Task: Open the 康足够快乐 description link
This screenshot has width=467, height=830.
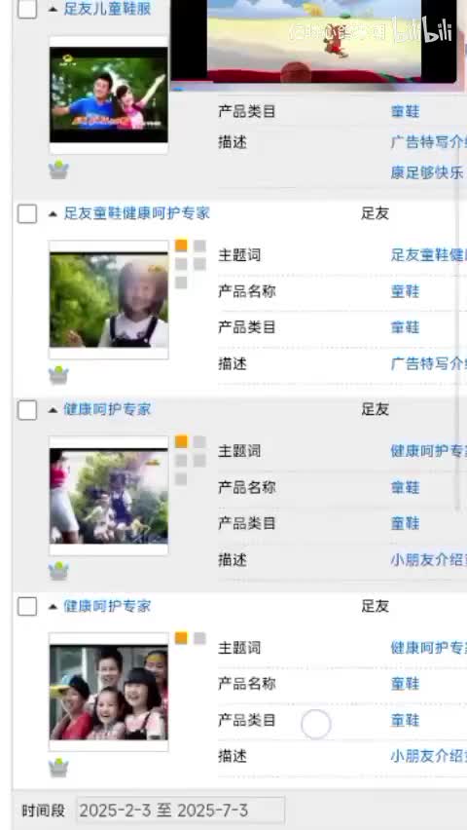Action: [x=427, y=172]
